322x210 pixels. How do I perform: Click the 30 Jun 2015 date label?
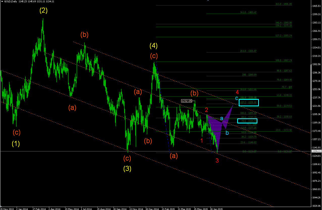click(x=217, y=209)
